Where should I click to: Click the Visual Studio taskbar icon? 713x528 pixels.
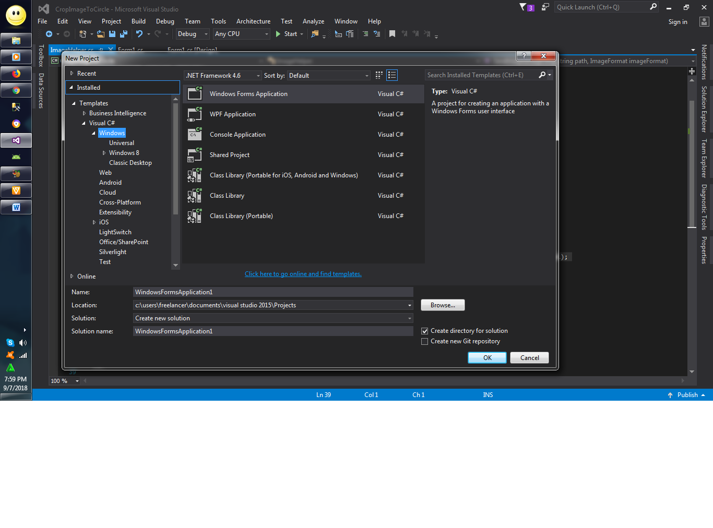click(16, 140)
